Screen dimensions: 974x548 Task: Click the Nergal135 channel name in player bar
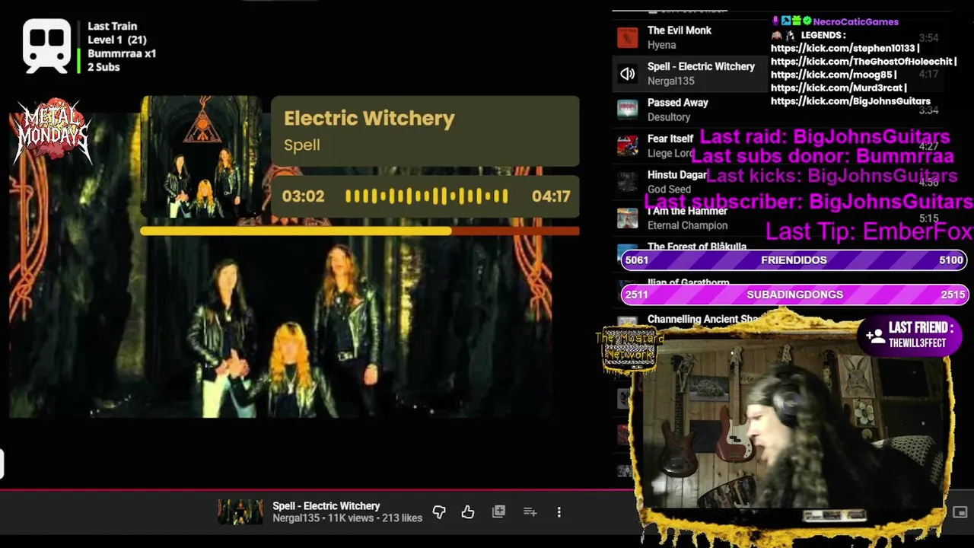click(296, 518)
